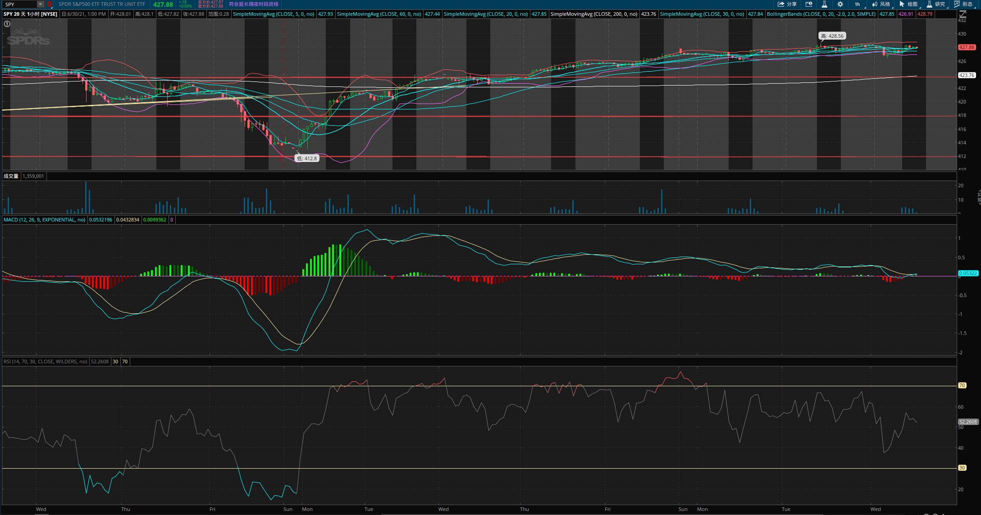The width and height of the screenshot is (981, 515).
Task: Click the SPY symbol input field
Action: (20, 4)
